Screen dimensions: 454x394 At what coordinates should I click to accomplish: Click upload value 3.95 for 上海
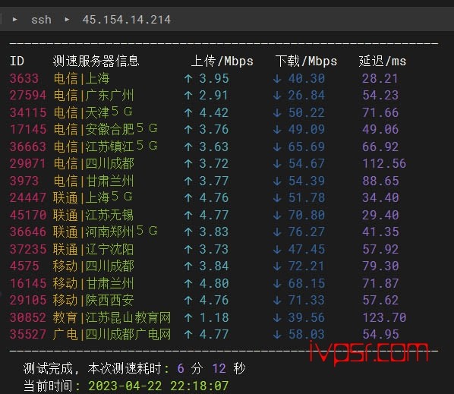point(214,78)
